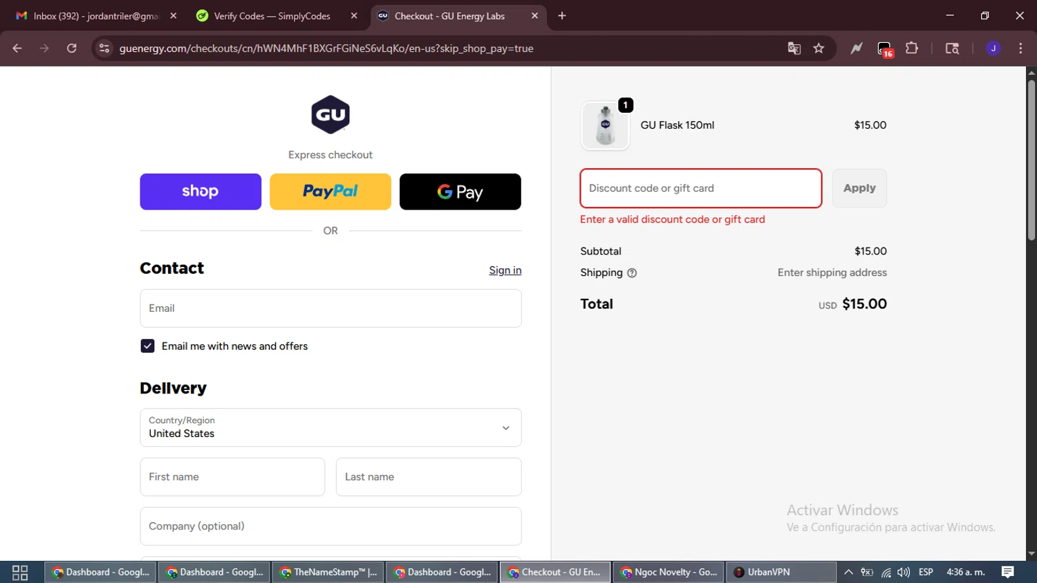Open the network Wi-Fi tray icon
This screenshot has width=1037, height=583.
pos(886,573)
